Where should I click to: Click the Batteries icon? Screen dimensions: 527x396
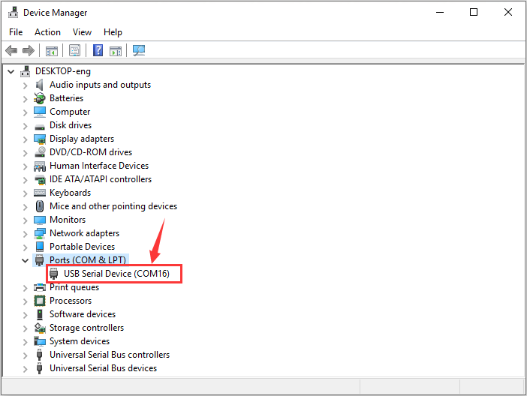(40, 98)
